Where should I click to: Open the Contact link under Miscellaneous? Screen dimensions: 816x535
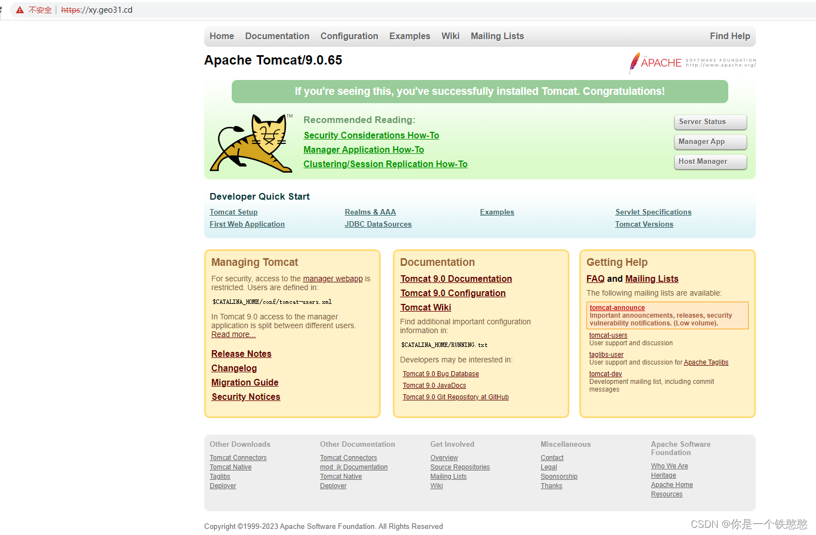pyautogui.click(x=552, y=458)
